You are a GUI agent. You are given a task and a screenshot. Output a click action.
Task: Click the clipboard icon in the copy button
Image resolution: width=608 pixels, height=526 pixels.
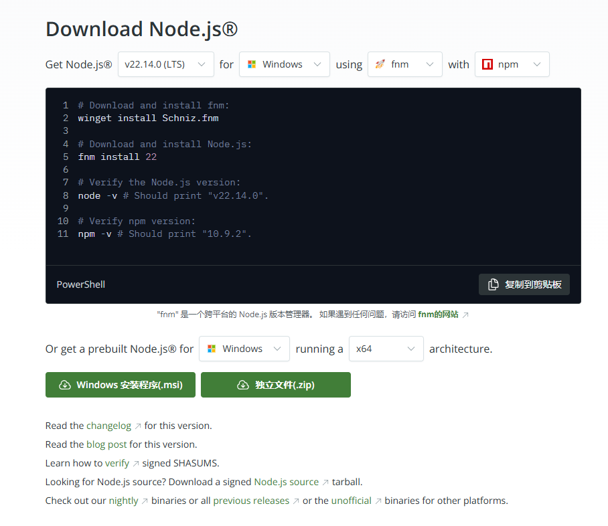pyautogui.click(x=493, y=284)
